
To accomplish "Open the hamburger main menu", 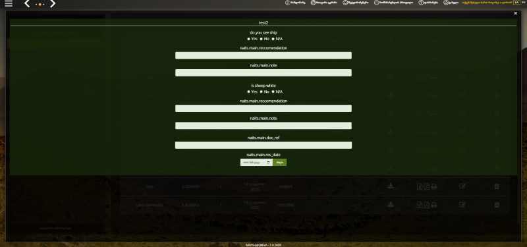I will [x=9, y=4].
